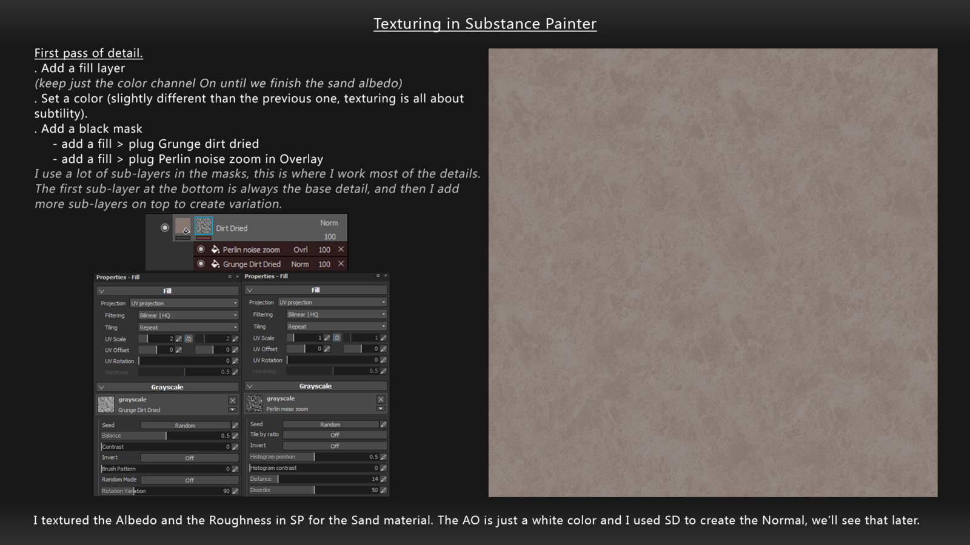Click the Rotation Variation edit pencil icon
Screen dimensions: 970x545
click(235, 491)
